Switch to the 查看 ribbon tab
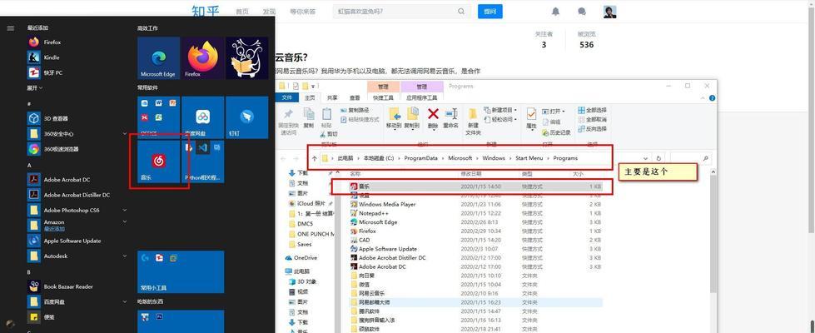Image resolution: width=815 pixels, height=333 pixels. click(x=355, y=97)
